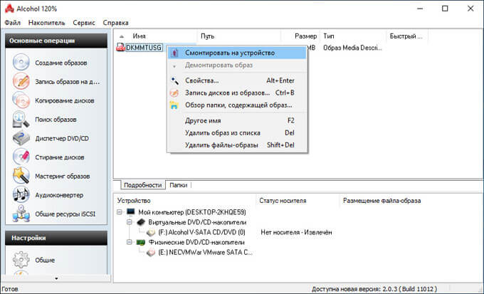Collapse the Физические DVD/CD-накопители node
Viewport: 484px width, 294px height.
[130, 242]
